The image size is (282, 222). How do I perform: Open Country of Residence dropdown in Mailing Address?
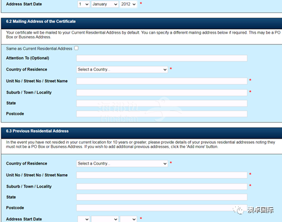(x=122, y=69)
